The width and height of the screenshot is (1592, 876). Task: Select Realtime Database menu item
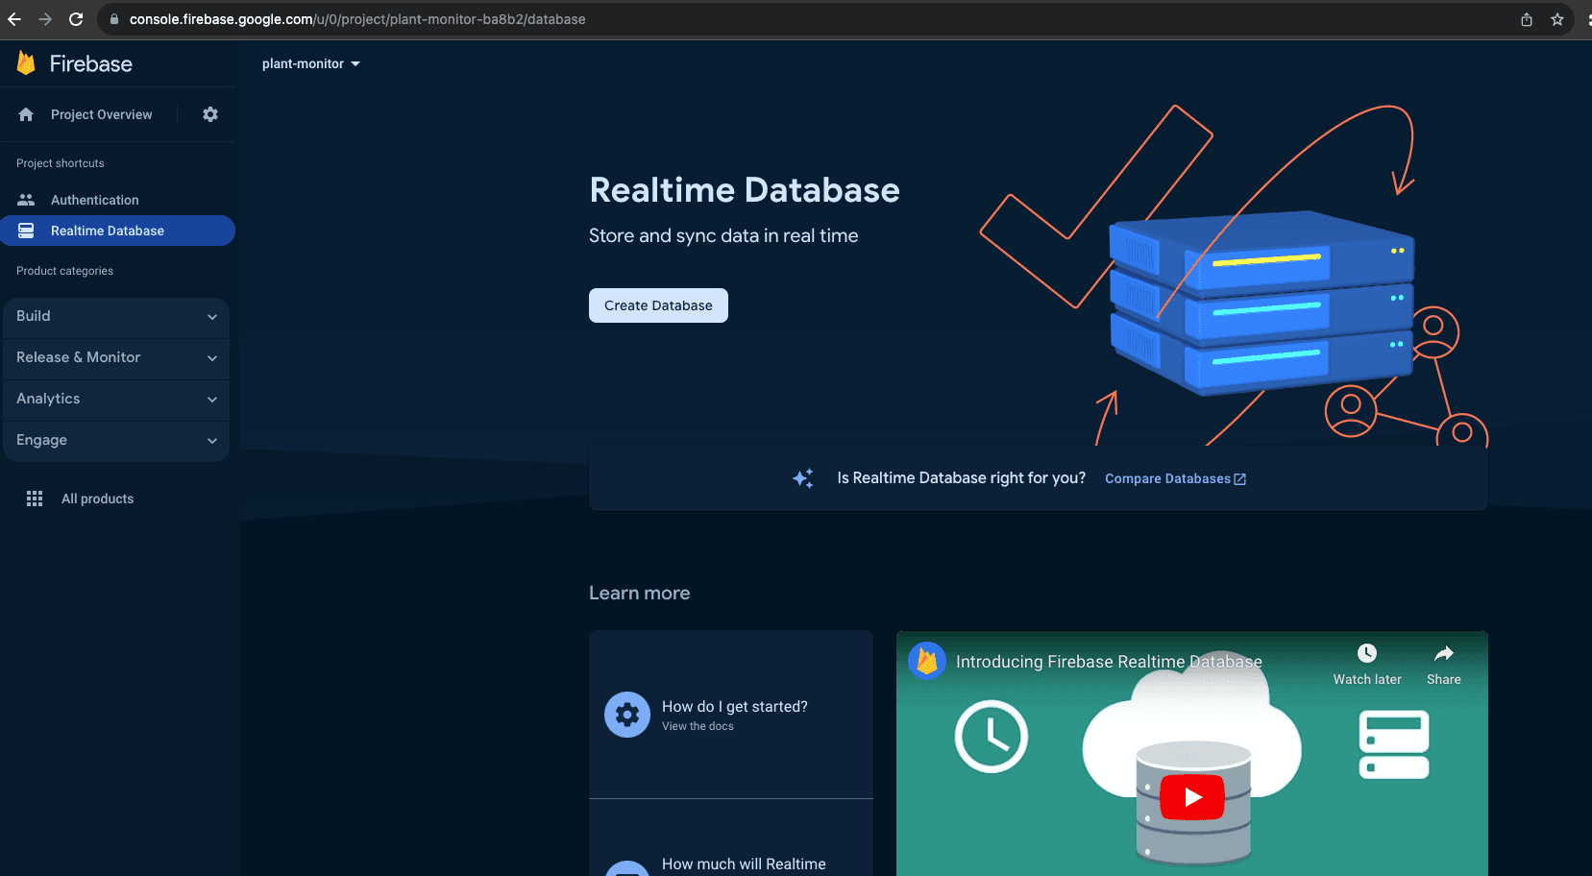pyautogui.click(x=117, y=231)
